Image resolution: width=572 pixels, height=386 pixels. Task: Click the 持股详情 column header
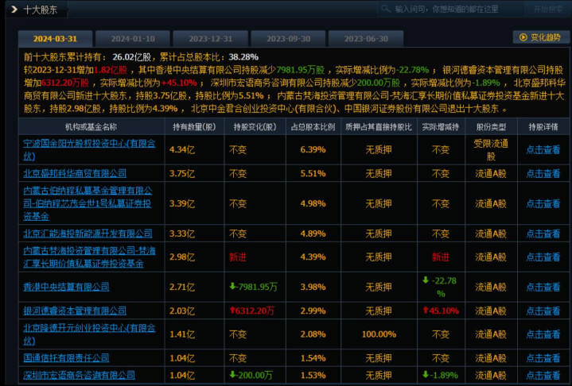543,127
